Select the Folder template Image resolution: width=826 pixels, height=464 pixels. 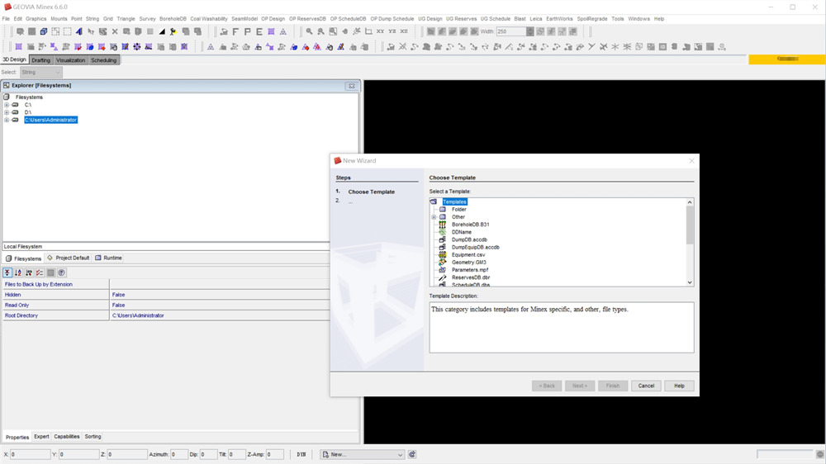[458, 210]
